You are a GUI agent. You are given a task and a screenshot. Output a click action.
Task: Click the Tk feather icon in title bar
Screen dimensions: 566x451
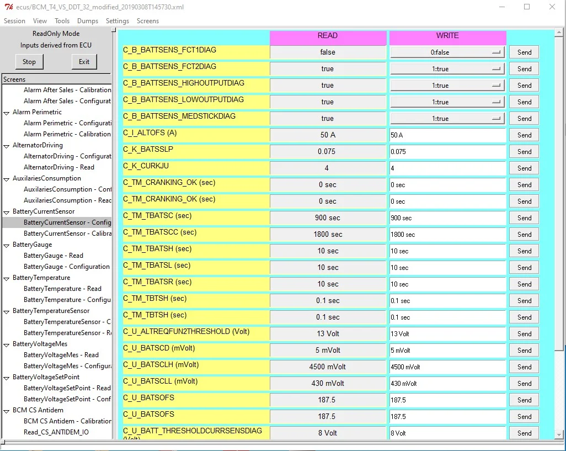pyautogui.click(x=7, y=7)
